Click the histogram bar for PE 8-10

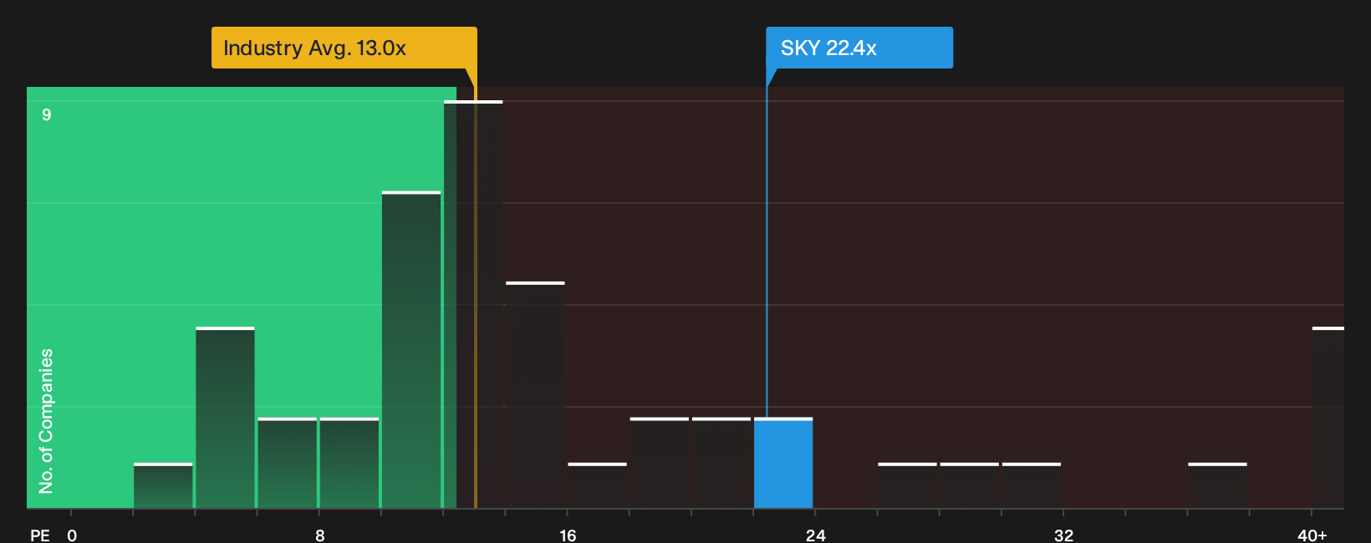click(349, 463)
